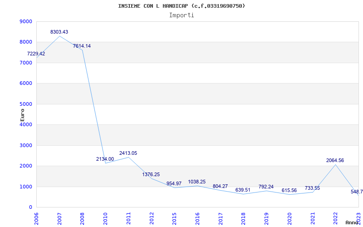The width and height of the screenshot is (363, 227).
Task: Click the 2007 year tick label
Action: coord(59,219)
